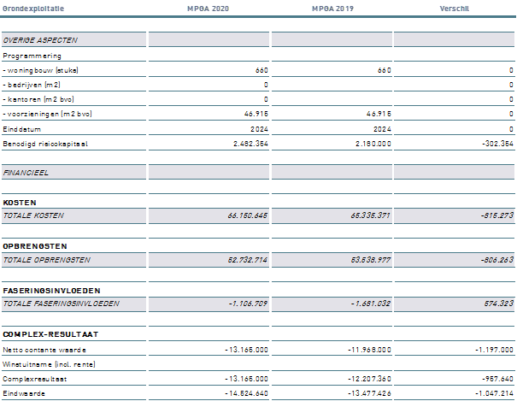Select the Benodigd risicokapitaal row label
The height and width of the screenshot is (401, 517).
pyautogui.click(x=44, y=144)
